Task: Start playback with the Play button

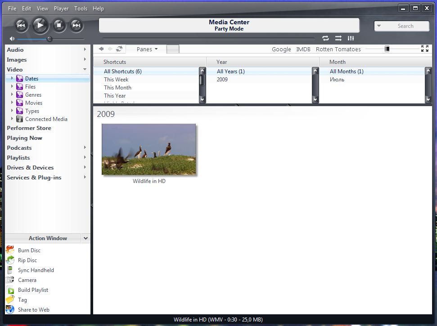Action: point(40,25)
